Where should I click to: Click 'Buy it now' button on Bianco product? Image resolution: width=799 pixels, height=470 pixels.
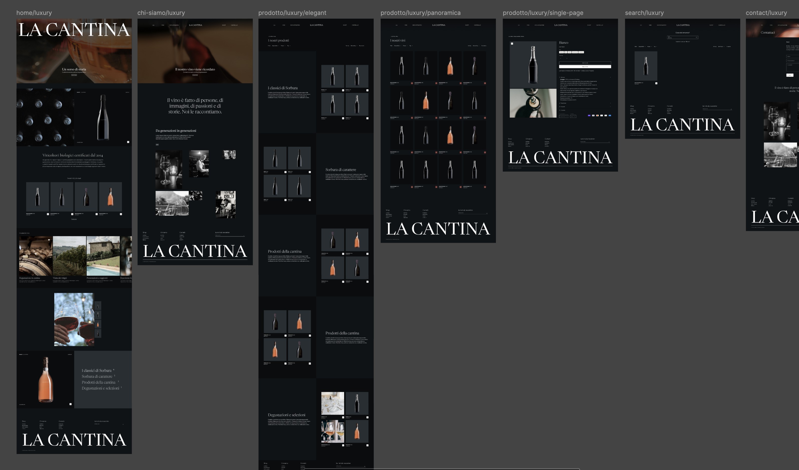pos(585,67)
